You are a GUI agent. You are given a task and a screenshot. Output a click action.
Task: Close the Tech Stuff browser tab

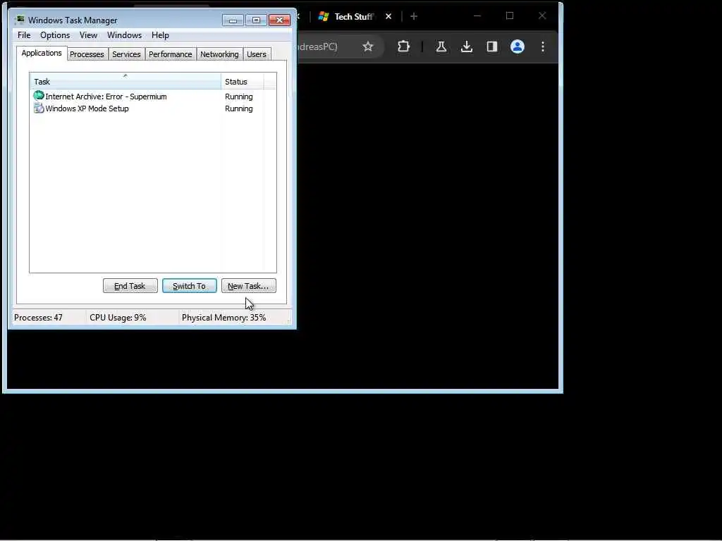coord(388,17)
